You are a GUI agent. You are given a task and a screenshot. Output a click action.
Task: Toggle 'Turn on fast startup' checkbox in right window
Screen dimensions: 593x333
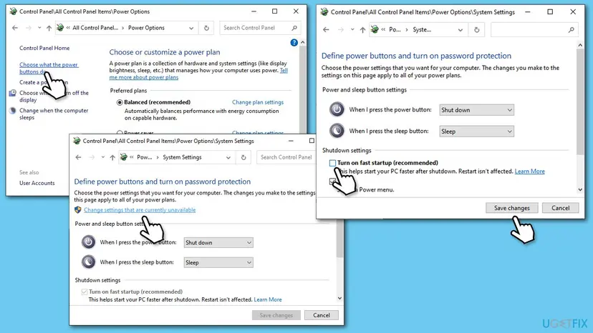coord(332,163)
